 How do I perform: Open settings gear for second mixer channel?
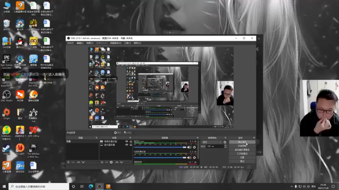point(195,157)
